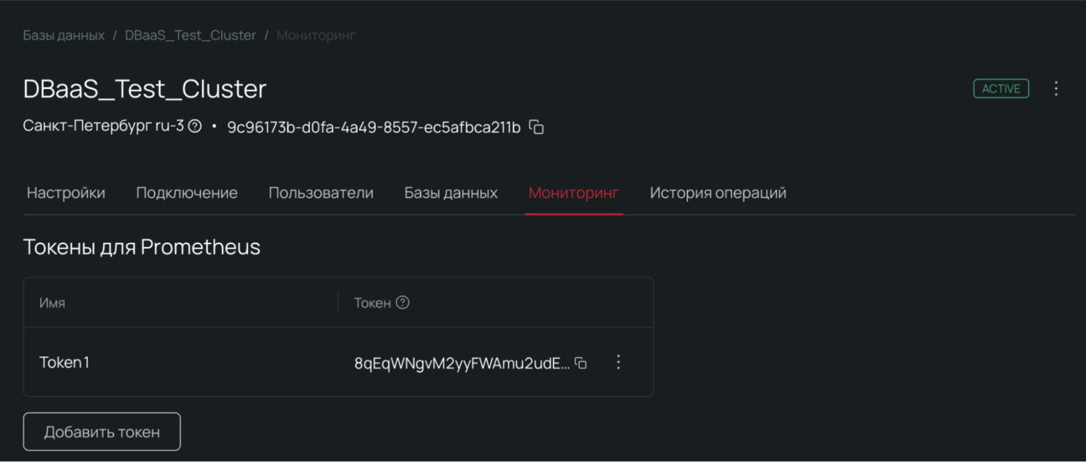Viewport: 1086px width, 462px height.
Task: Open the Token1 row actions menu
Action: pyautogui.click(x=618, y=362)
